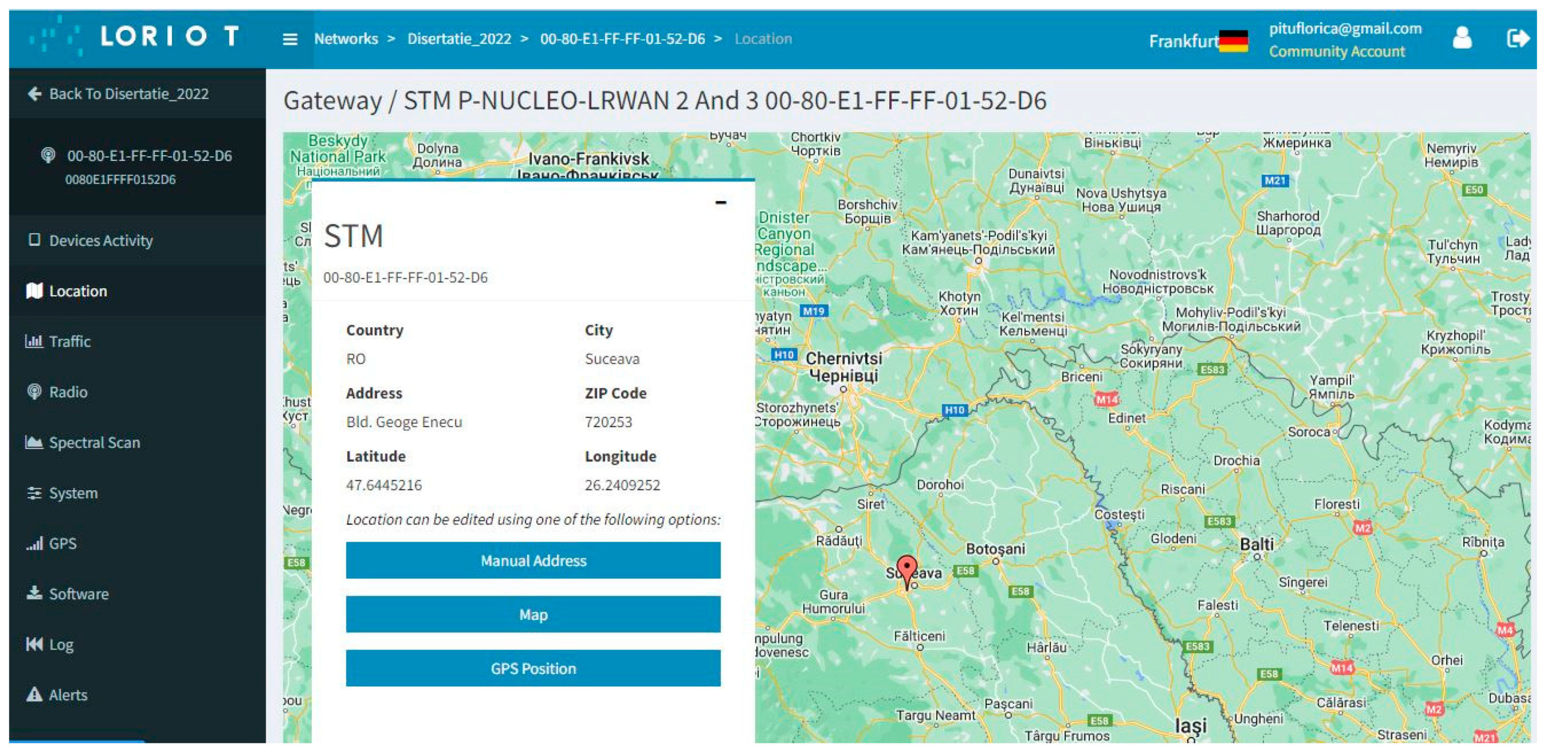The image size is (1549, 756).
Task: Click the user profile icon
Action: pyautogui.click(x=1462, y=39)
